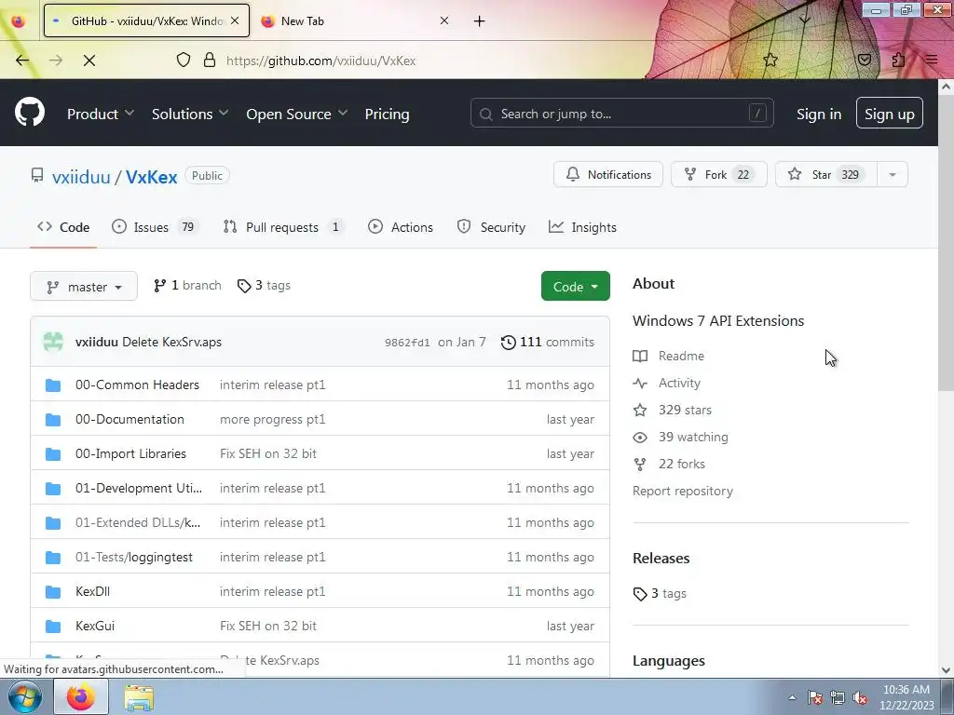Image resolution: width=954 pixels, height=715 pixels.
Task: Open the Activity link in About
Action: 667,383
